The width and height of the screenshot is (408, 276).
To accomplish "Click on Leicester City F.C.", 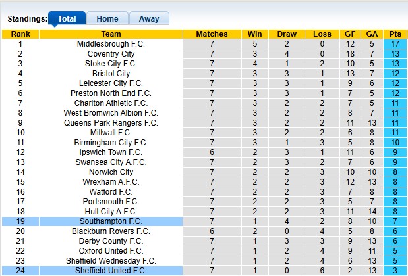I will (x=111, y=83).
